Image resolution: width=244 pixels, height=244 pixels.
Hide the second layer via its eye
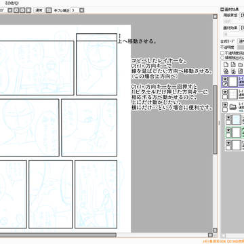(x=225, y=92)
